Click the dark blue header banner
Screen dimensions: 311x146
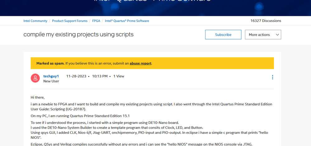(155, 8)
